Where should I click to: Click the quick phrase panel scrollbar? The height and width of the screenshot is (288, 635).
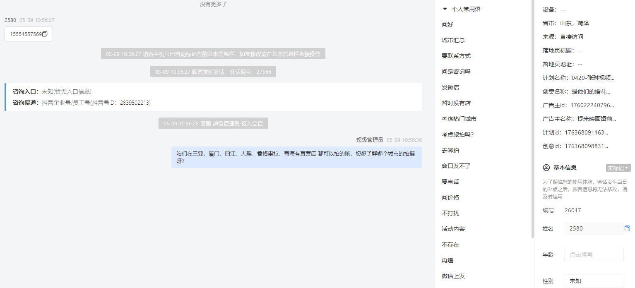pos(533,119)
